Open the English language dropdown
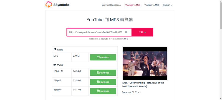 pyautogui.click(x=168, y=5)
